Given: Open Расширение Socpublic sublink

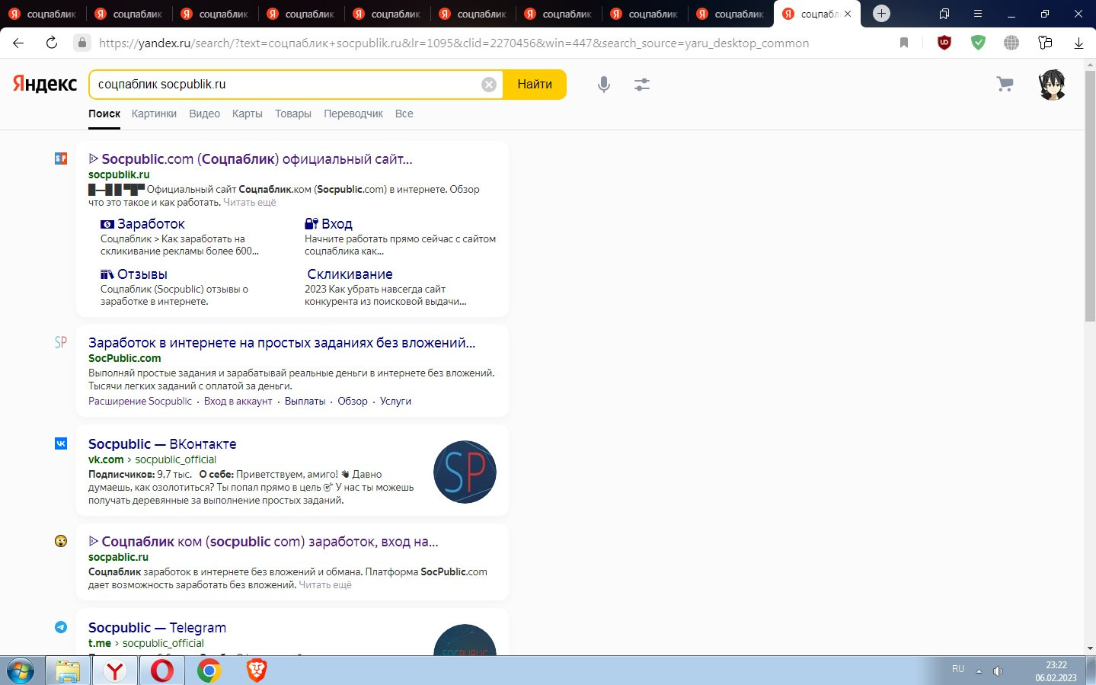Looking at the screenshot, I should pyautogui.click(x=140, y=402).
